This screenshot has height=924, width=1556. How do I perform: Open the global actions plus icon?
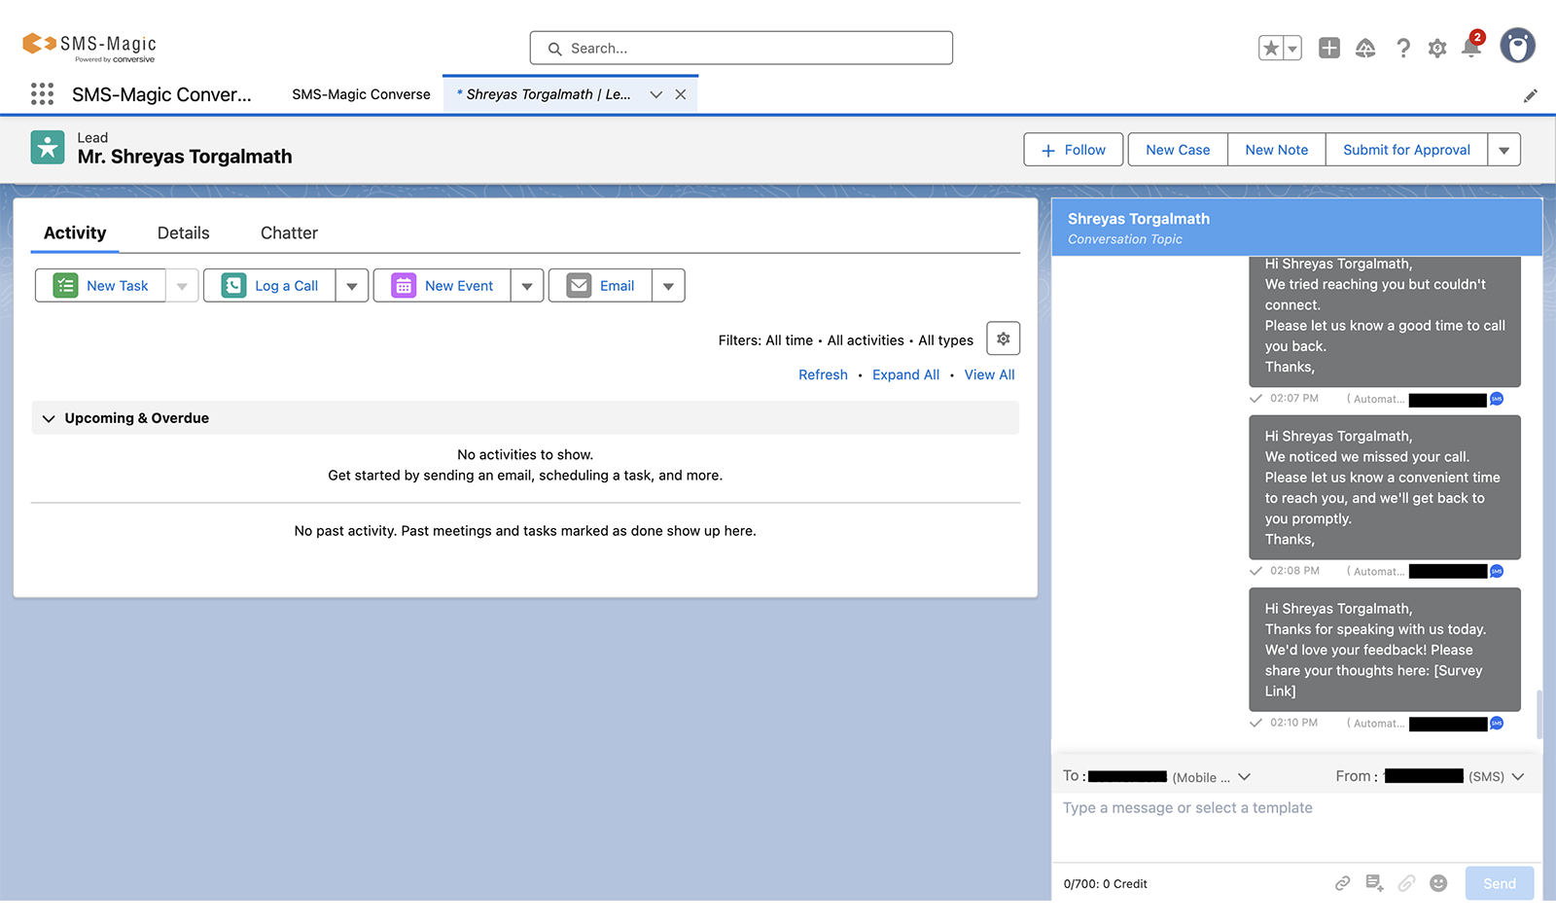click(x=1329, y=48)
